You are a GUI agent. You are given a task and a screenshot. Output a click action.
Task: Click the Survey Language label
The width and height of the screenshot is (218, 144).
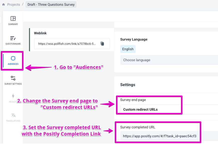coord(134,39)
